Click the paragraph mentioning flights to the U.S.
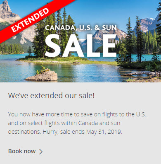Screen dimensions: 161x164 coord(77,123)
